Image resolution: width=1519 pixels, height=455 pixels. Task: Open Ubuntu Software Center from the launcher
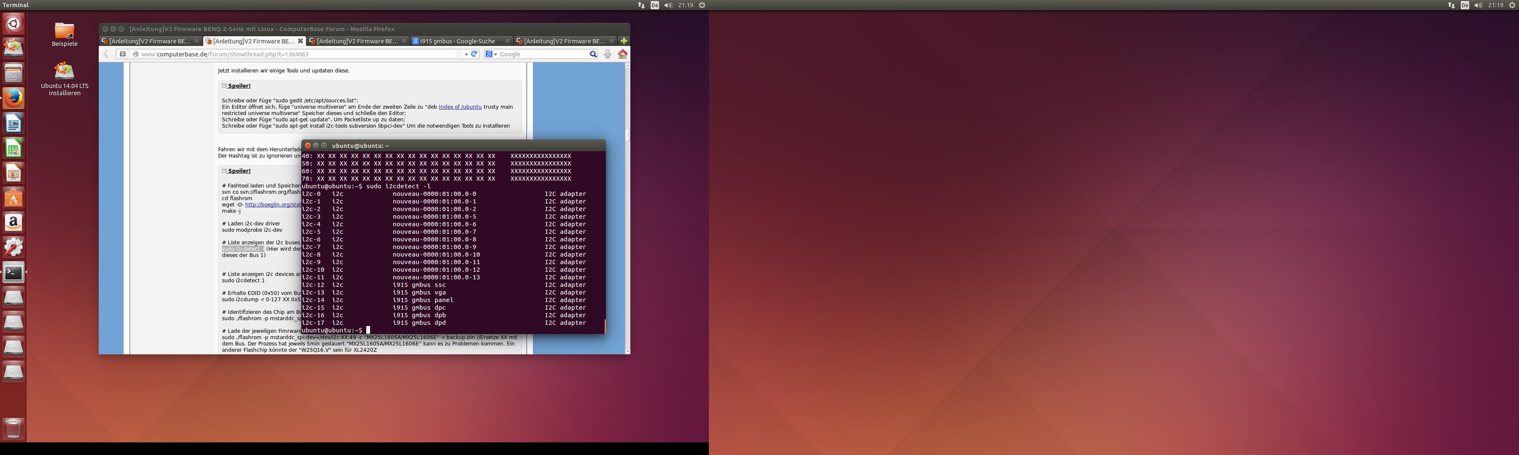pyautogui.click(x=14, y=198)
